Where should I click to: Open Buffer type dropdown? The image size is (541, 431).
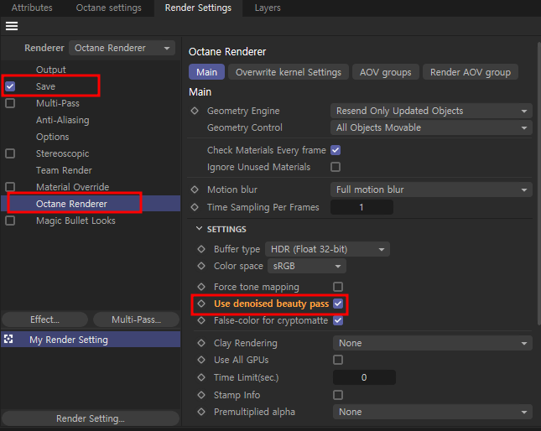pyautogui.click(x=327, y=249)
